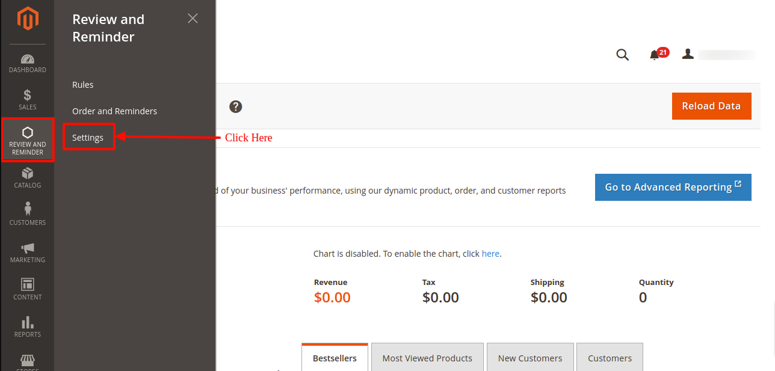Open the Dashboard sidebar icon

click(x=28, y=63)
